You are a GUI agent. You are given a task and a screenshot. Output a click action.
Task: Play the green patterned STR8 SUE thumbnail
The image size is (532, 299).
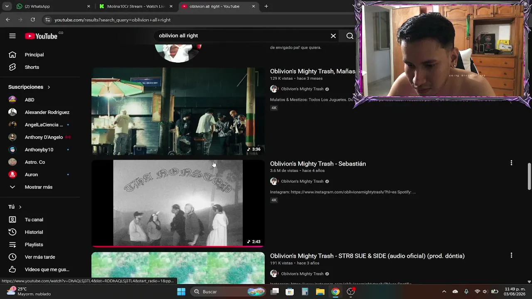pyautogui.click(x=178, y=268)
